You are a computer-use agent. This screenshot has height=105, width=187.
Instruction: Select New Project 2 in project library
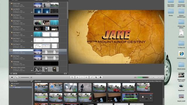[x=38, y=22]
